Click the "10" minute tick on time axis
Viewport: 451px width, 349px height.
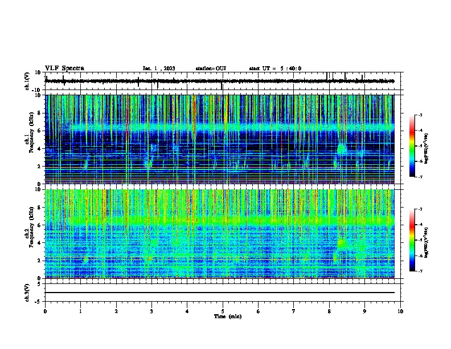(400, 311)
